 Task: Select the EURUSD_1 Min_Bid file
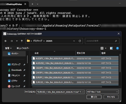tap(75, 82)
